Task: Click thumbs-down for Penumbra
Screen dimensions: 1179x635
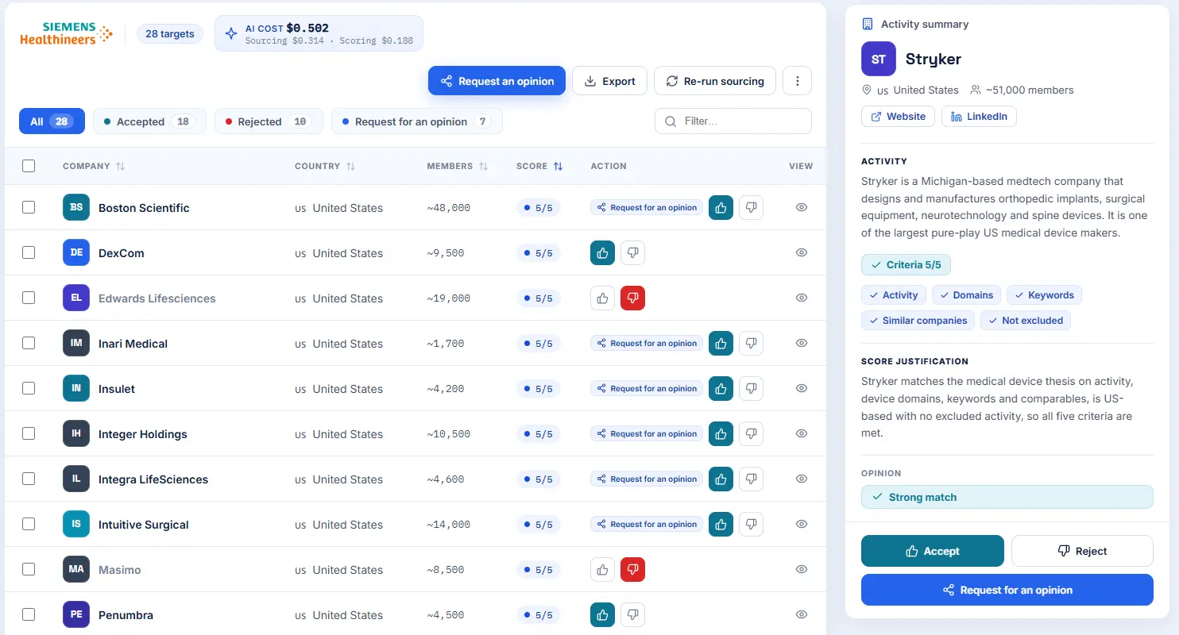Action: pyautogui.click(x=632, y=615)
